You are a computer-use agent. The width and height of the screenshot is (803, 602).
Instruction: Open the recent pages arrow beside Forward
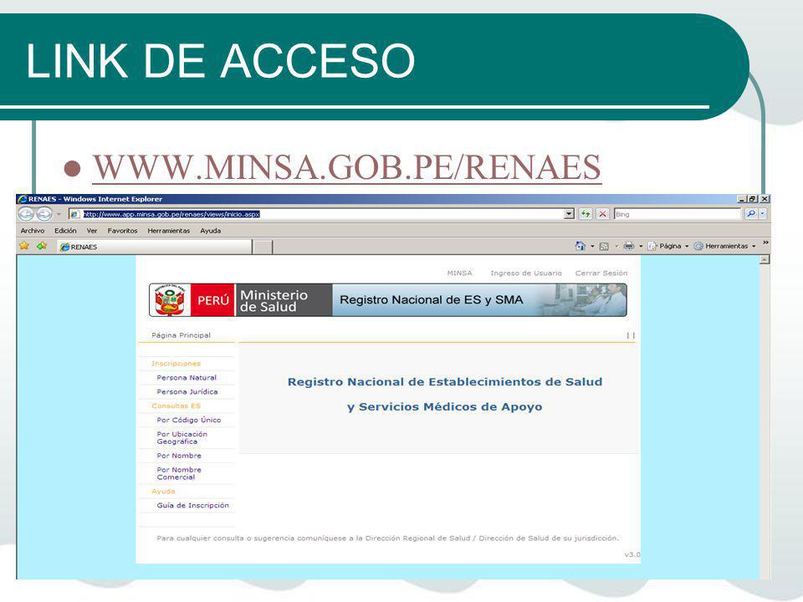click(x=59, y=214)
